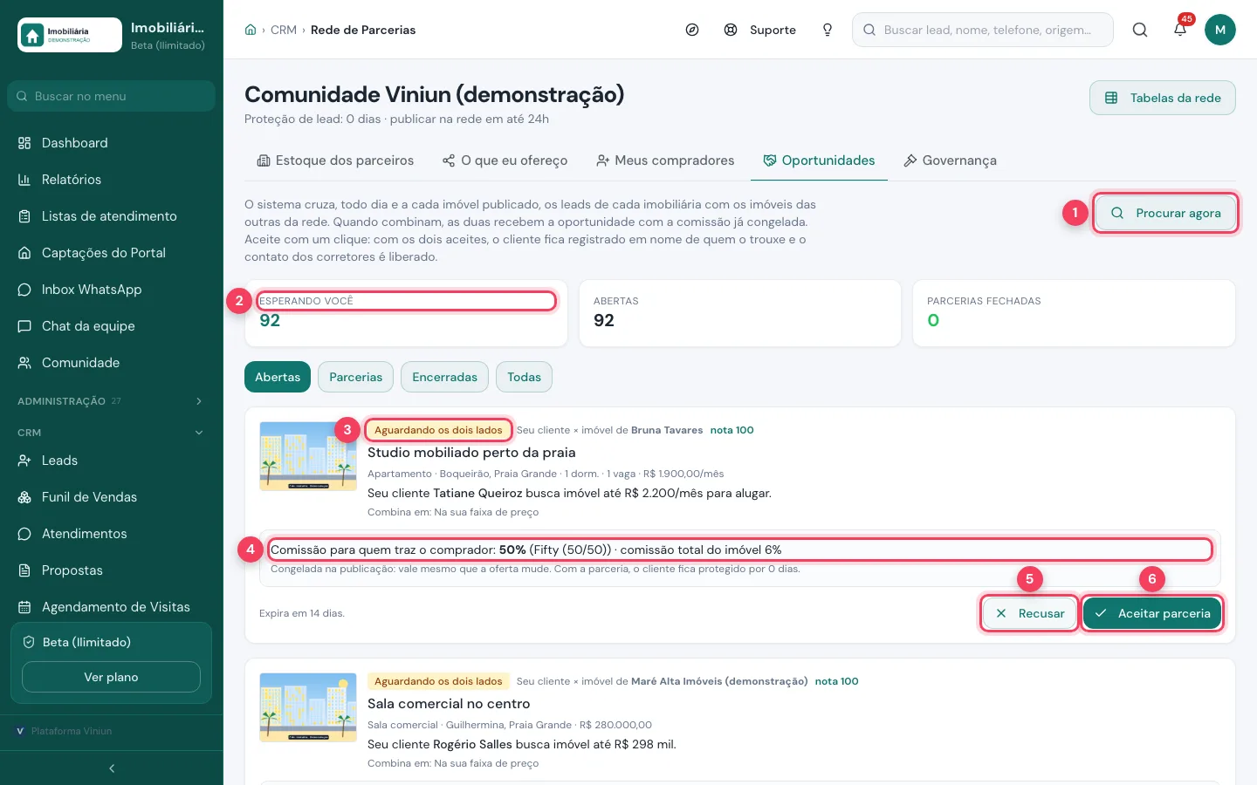Select the Abertas filter pill
Screen dimensions: 1257x785
click(x=278, y=377)
